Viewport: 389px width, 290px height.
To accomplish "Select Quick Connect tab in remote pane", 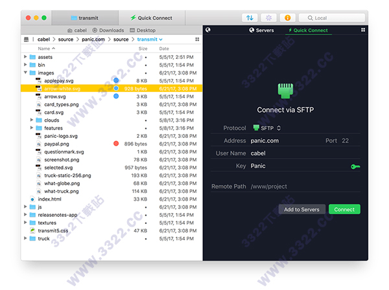I will pyautogui.click(x=308, y=30).
